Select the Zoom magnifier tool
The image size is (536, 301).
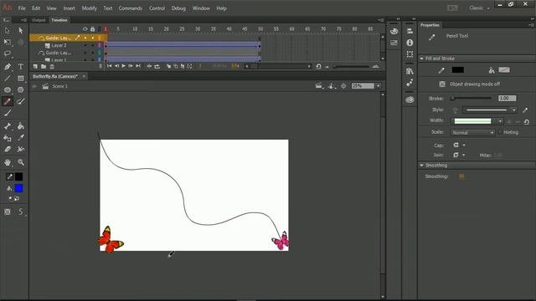pos(20,162)
